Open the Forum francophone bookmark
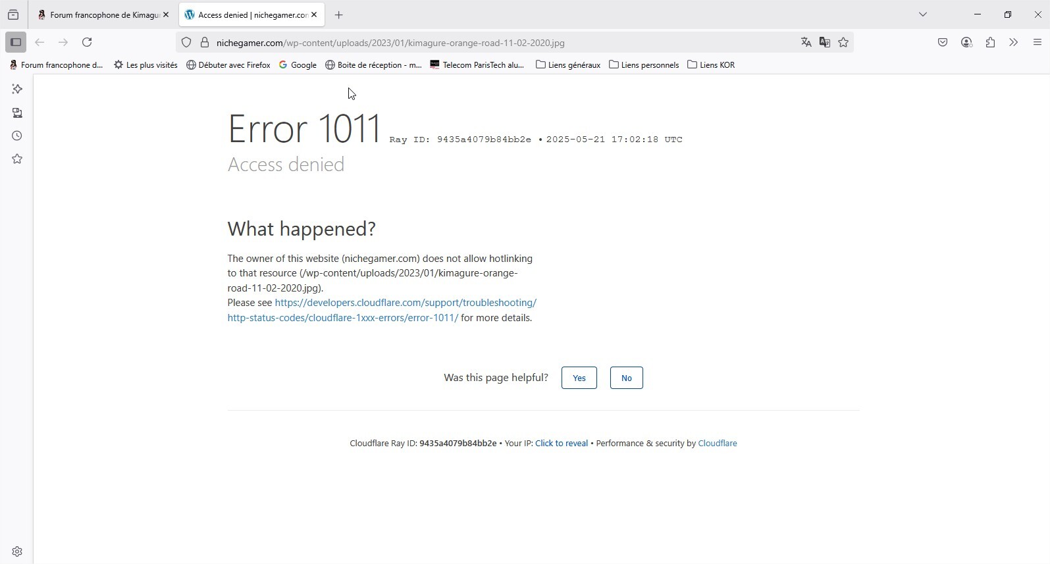 click(57, 64)
